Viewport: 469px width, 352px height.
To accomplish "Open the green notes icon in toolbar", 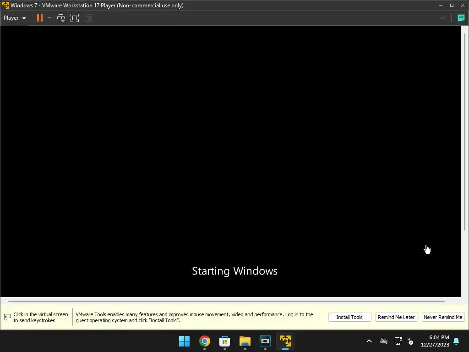I will coord(461,18).
